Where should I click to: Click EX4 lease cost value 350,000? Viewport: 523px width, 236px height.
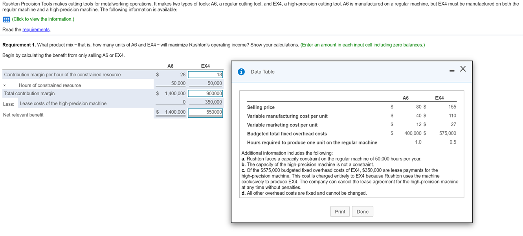click(x=213, y=102)
